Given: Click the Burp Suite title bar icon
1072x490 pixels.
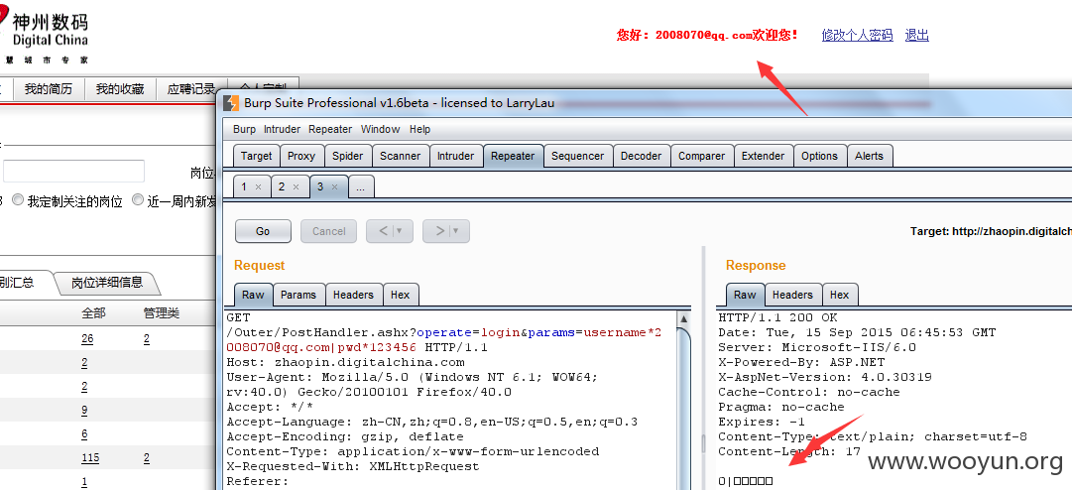Looking at the screenshot, I should pos(231,103).
